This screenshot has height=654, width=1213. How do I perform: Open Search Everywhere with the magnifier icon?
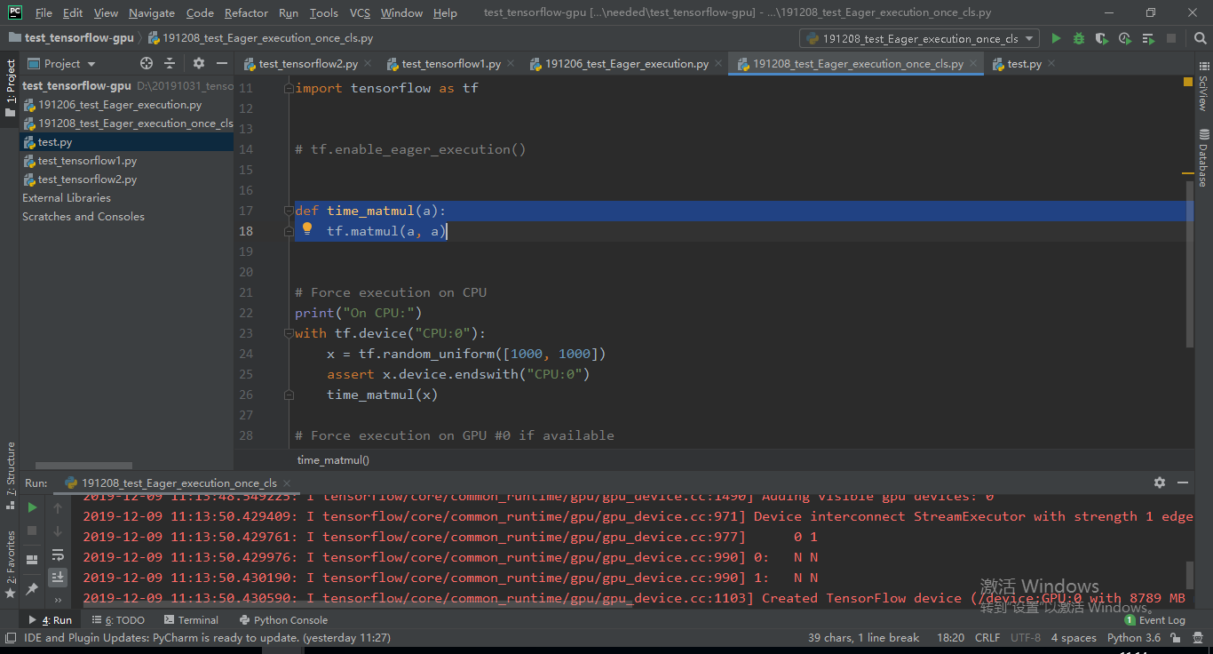point(1199,38)
